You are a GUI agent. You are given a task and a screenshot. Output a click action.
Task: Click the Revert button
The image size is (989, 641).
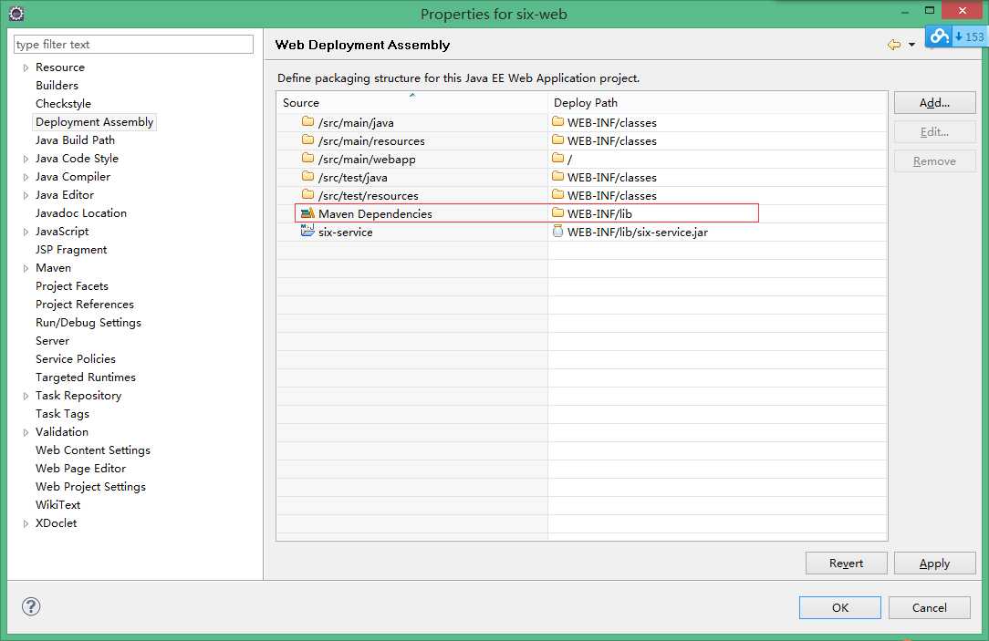846,563
